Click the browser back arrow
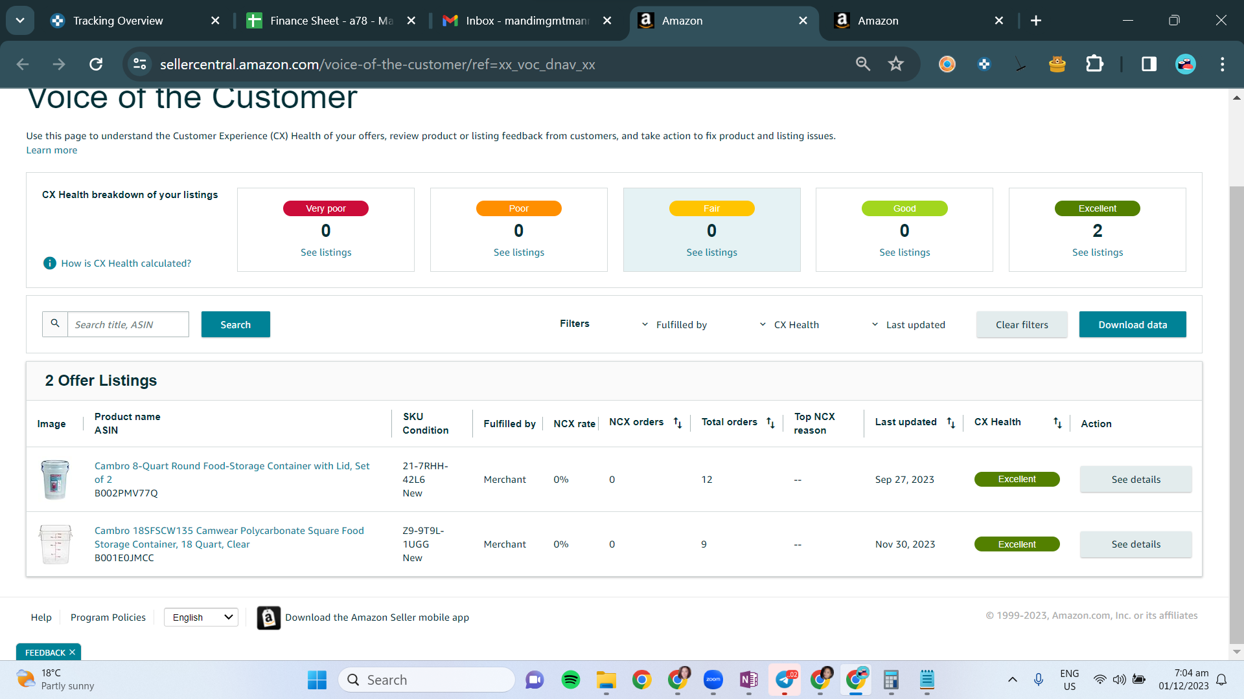The width and height of the screenshot is (1244, 699). [23, 64]
